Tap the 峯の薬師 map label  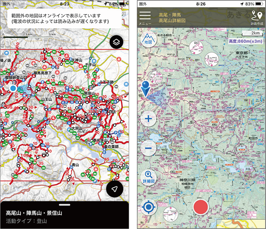click(111, 146)
